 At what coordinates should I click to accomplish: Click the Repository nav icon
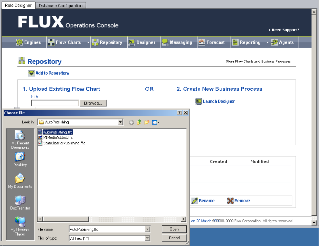click(x=95, y=42)
